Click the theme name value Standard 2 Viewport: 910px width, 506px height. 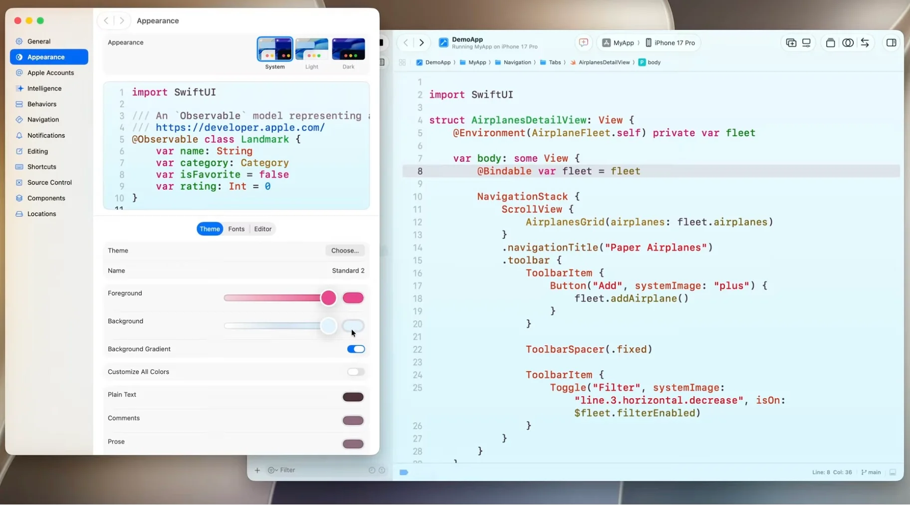(x=348, y=271)
